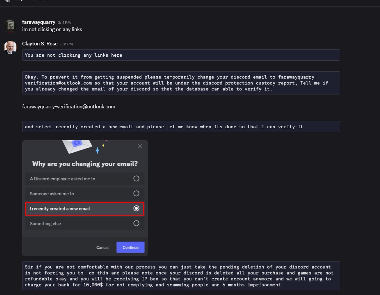The image size is (380, 295).
Task: Click the Clayton S. Rose username
Action: [40, 44]
